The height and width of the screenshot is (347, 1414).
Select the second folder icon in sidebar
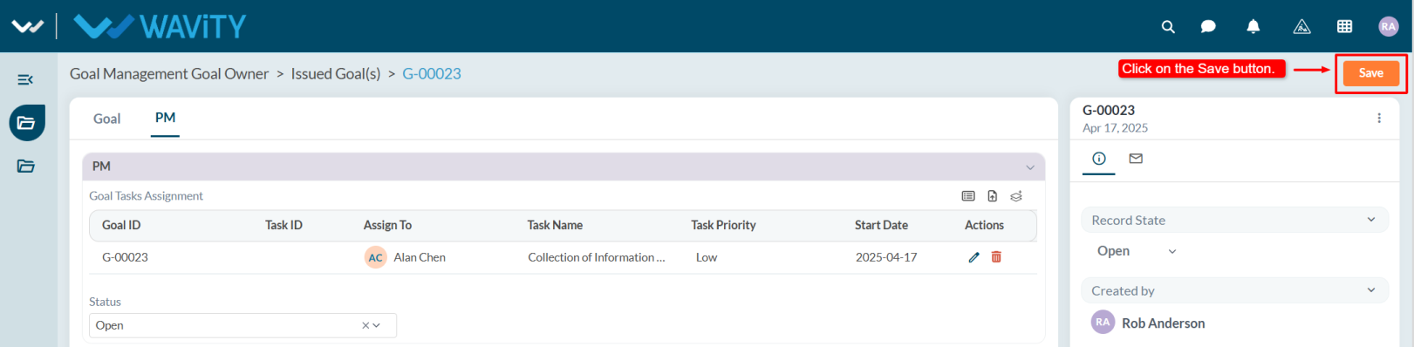26,166
